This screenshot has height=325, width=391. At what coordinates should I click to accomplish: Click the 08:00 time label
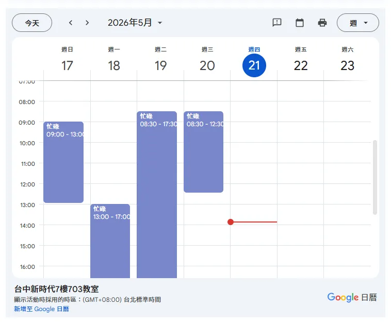pos(27,102)
